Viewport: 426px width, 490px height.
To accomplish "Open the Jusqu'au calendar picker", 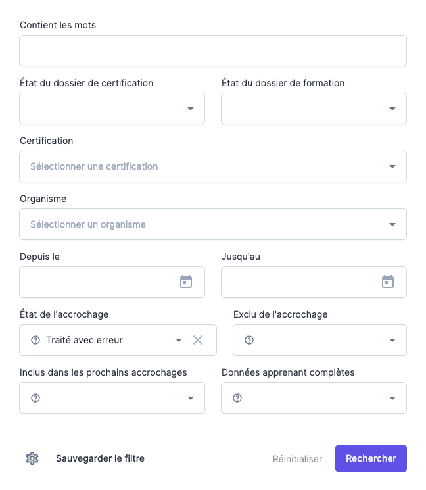I will (388, 282).
